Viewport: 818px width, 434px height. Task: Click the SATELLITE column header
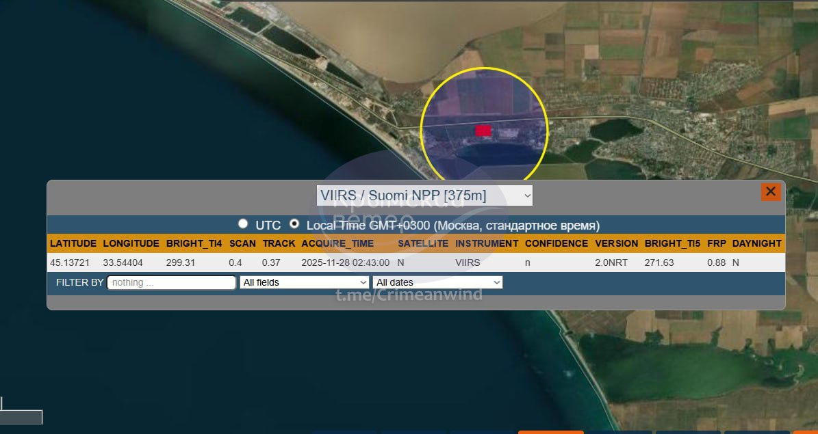[x=423, y=243]
